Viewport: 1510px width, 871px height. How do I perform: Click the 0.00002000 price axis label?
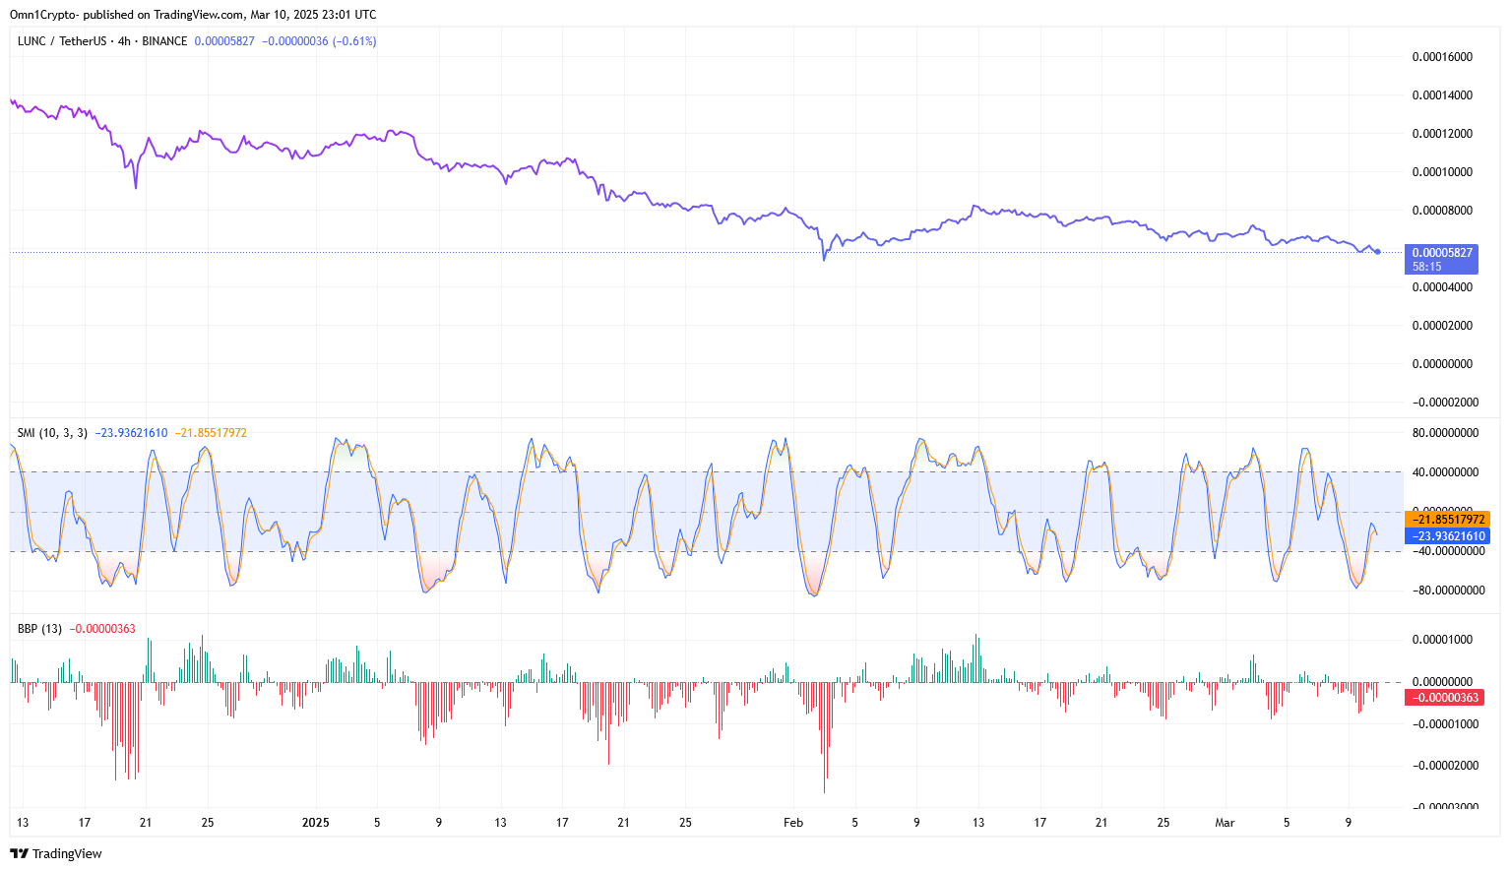pyautogui.click(x=1442, y=326)
